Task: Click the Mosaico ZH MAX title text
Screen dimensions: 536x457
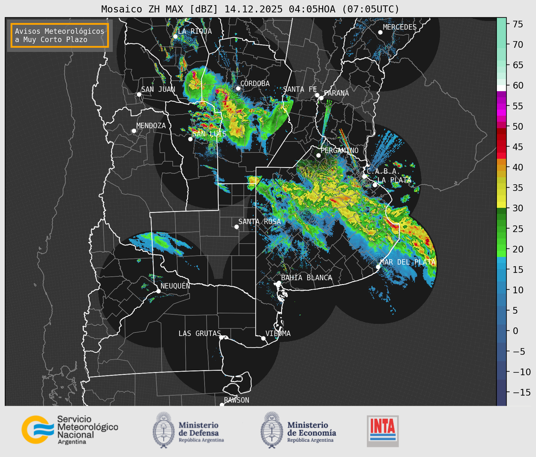Action: 250,9
